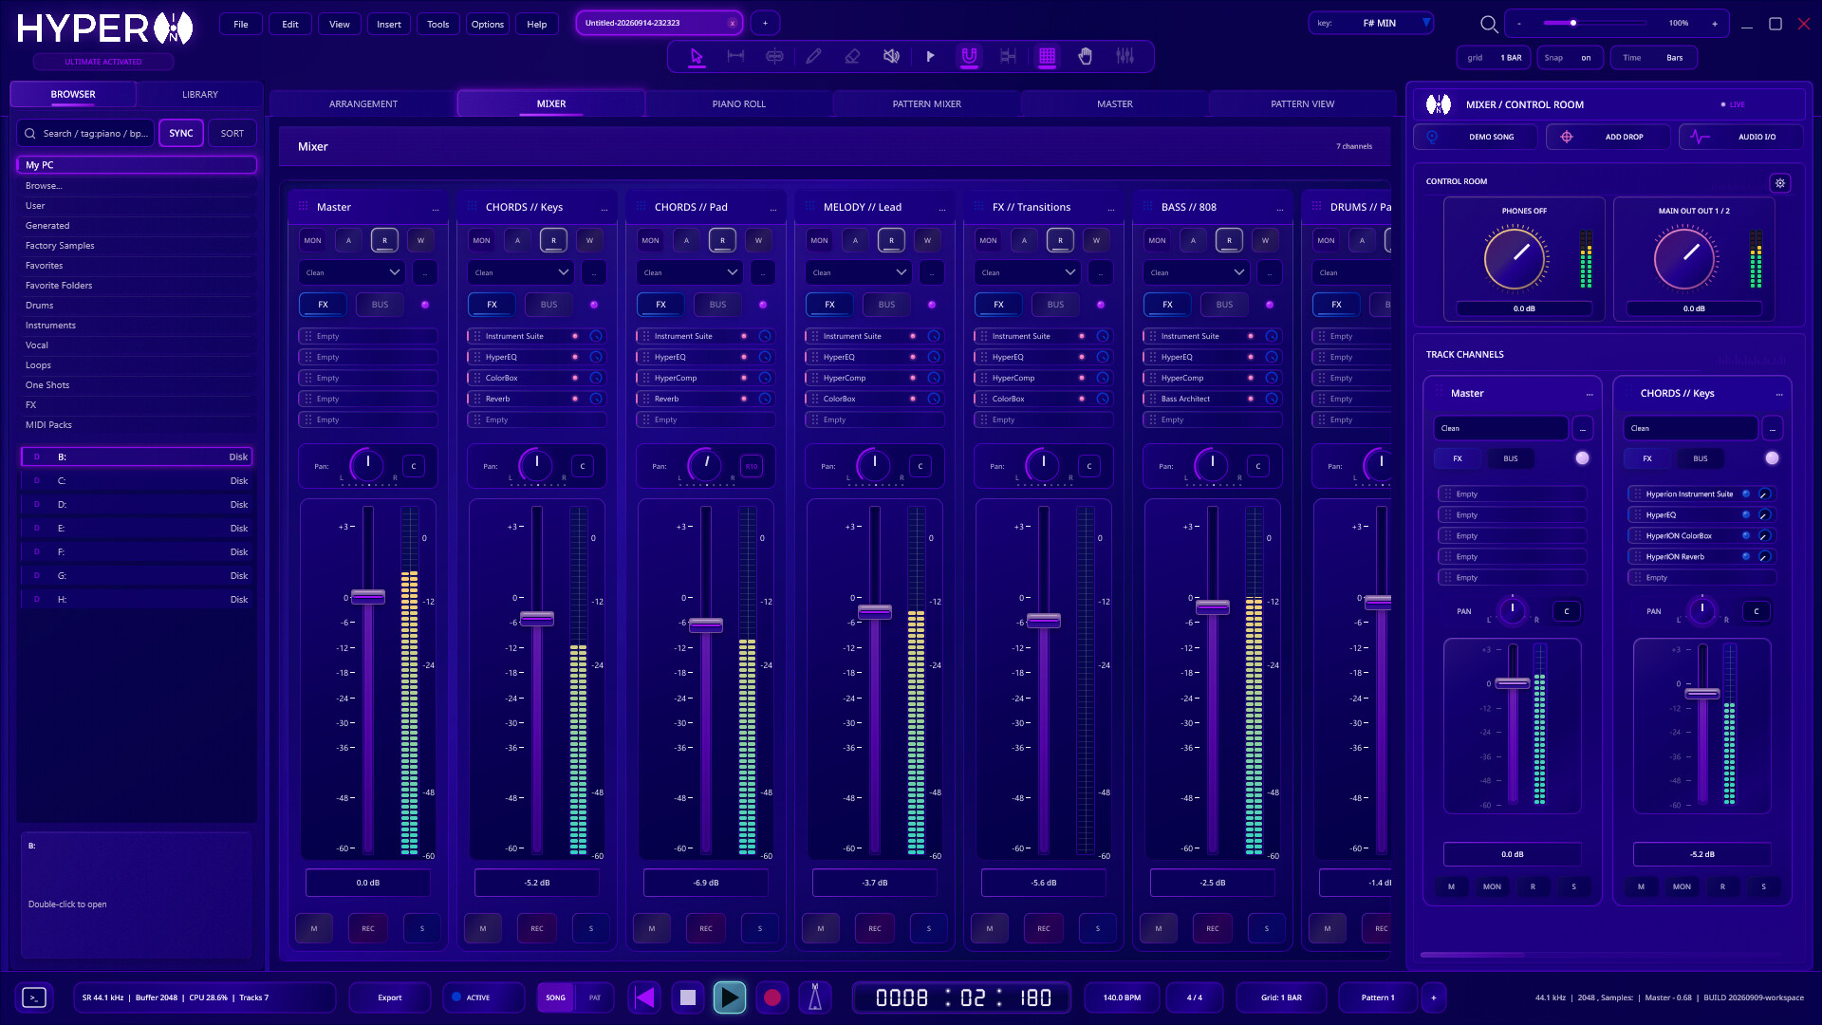
Task: Select the hand pan tool
Action: 1086,57
